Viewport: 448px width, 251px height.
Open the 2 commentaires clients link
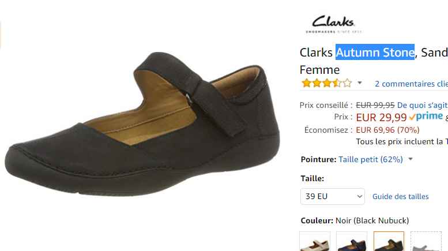point(411,84)
